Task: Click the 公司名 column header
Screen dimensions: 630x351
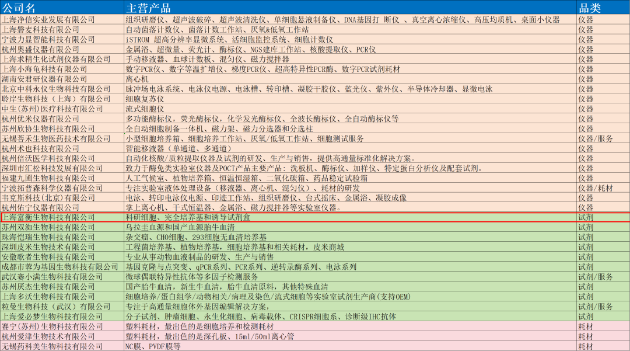Action: 62,8
